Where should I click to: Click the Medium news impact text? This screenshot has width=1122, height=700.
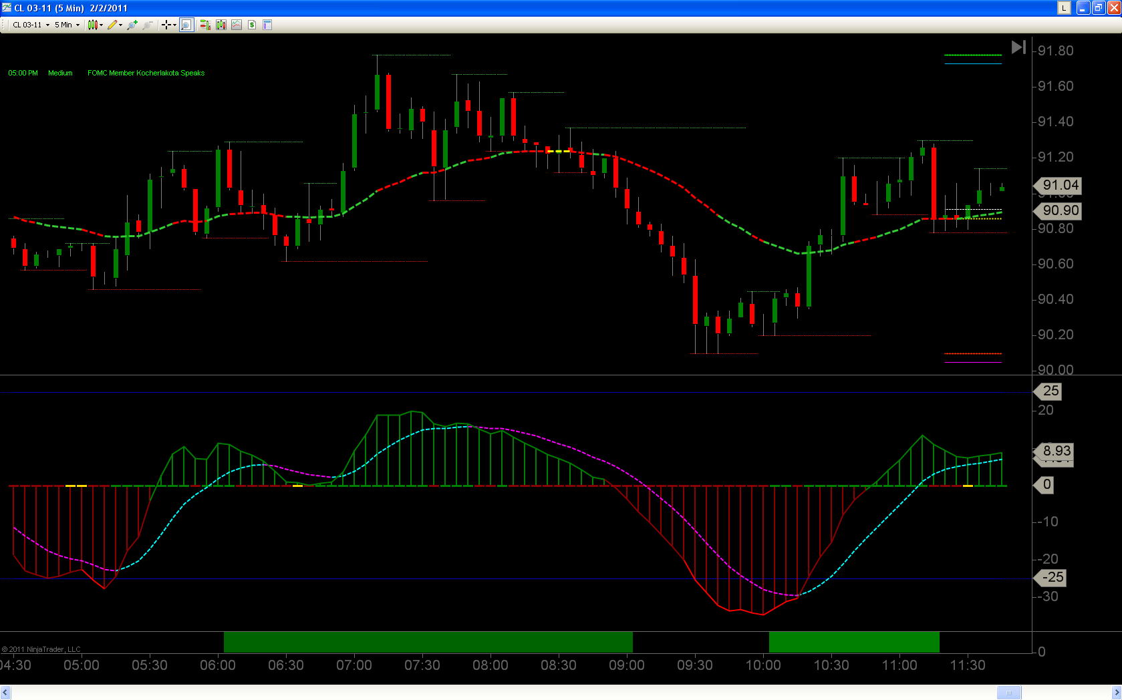pyautogui.click(x=60, y=73)
